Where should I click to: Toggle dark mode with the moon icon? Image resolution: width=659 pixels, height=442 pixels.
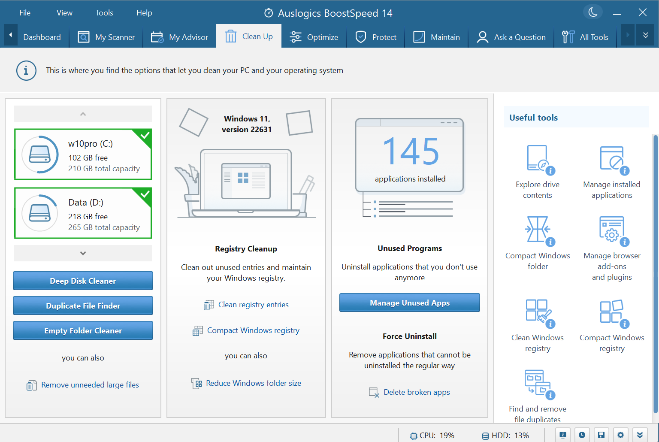[592, 12]
